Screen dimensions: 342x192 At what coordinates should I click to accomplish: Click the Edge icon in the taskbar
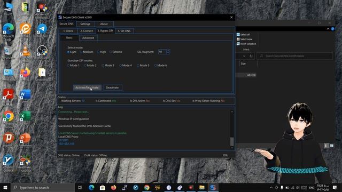click(91, 187)
